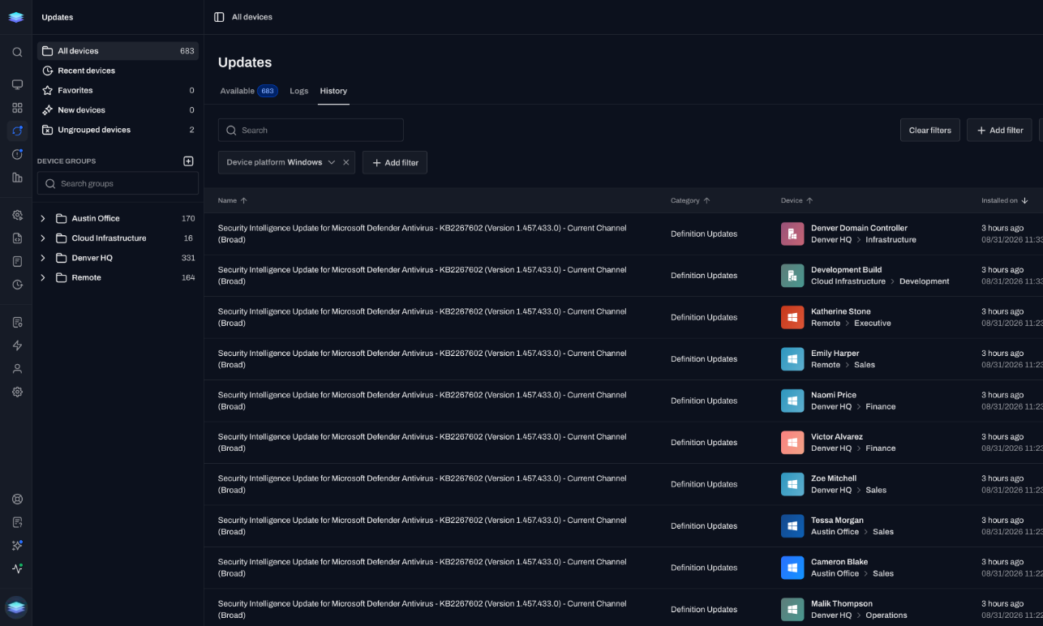Screen dimensions: 1043x626
Task: Open the monitor devices icon in left rail
Action: pyautogui.click(x=17, y=84)
